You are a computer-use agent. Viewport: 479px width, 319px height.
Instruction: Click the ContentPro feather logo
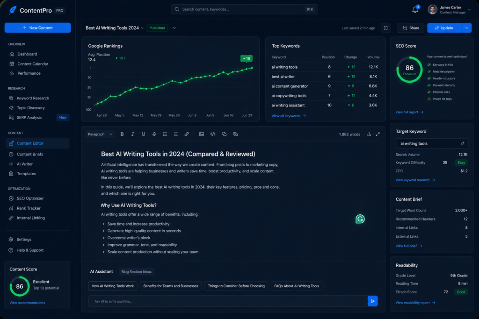[x=13, y=10]
